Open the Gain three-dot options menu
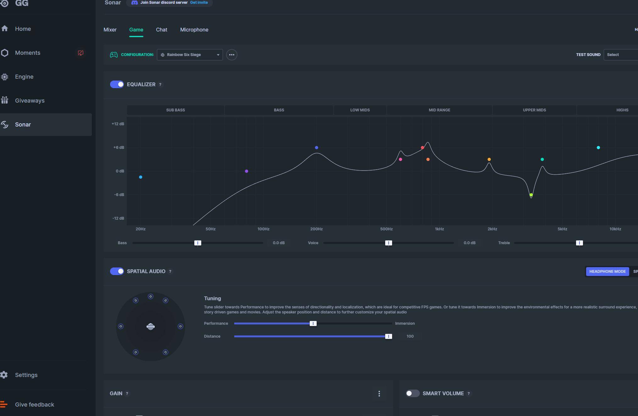 click(379, 394)
